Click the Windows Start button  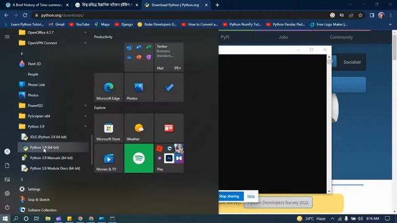click(x=5, y=219)
